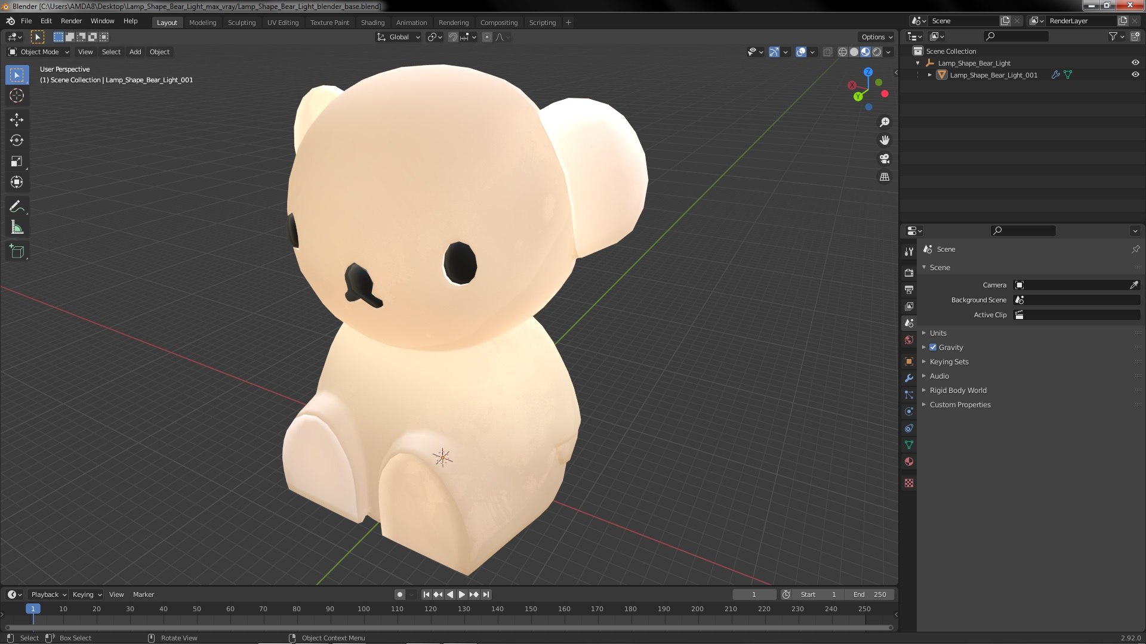
Task: Toggle viewport overlays display
Action: tap(801, 52)
